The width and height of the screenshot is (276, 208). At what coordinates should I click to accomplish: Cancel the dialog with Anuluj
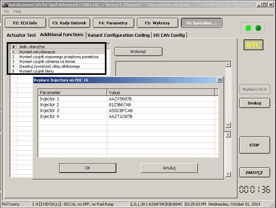coord(169,168)
